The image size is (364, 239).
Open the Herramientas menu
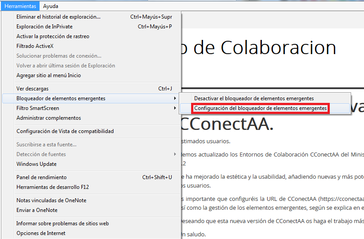[x=20, y=6]
